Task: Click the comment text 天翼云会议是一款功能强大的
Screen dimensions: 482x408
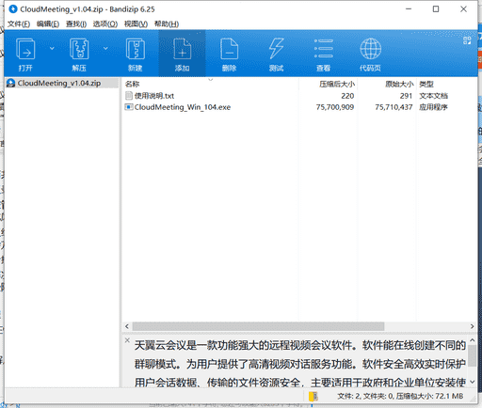Action: tap(201, 345)
